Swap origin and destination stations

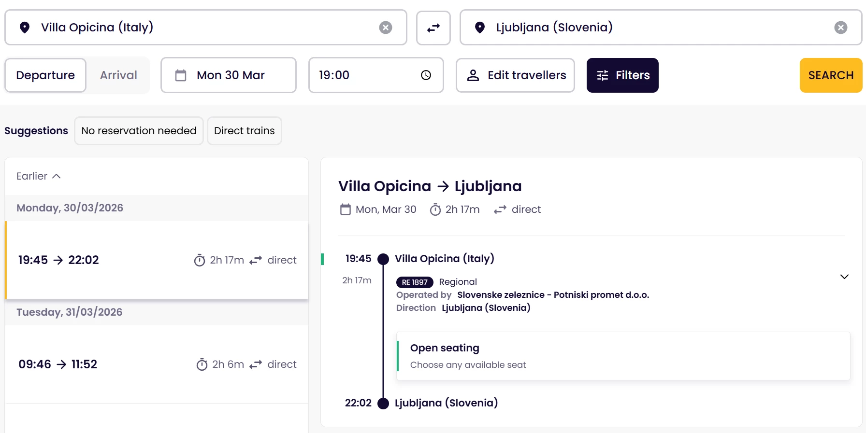(433, 28)
